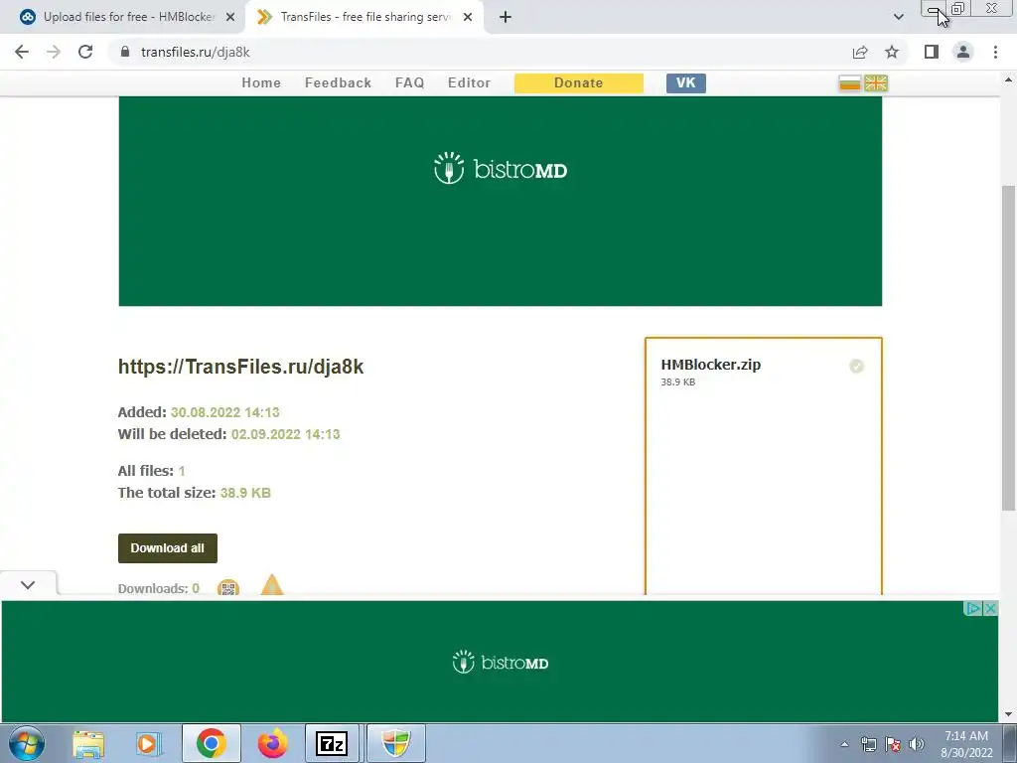Switch site language to English flag
1017x763 pixels.
[875, 83]
